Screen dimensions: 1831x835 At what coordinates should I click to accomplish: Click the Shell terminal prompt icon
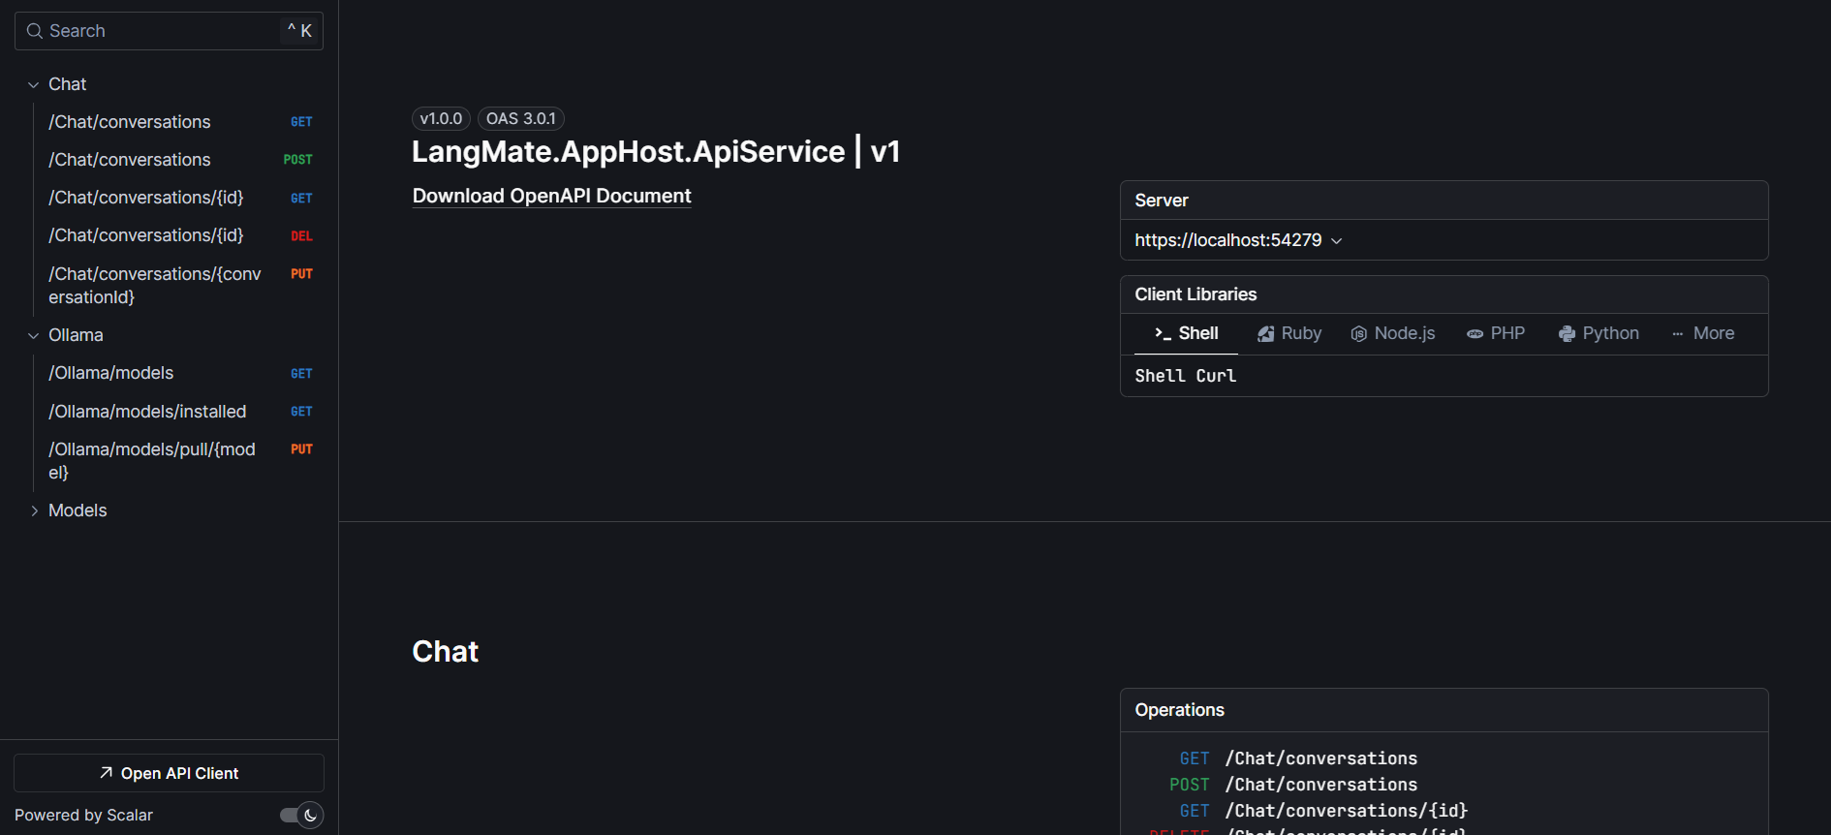click(1163, 333)
